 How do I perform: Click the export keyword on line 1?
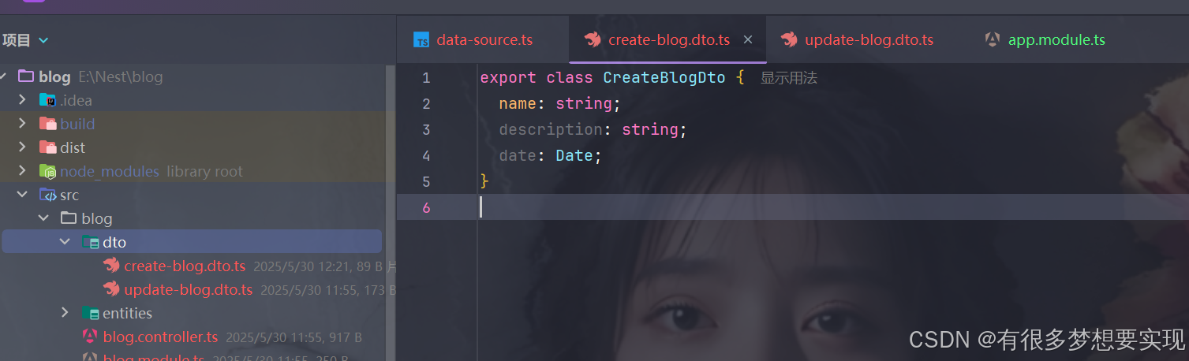508,78
